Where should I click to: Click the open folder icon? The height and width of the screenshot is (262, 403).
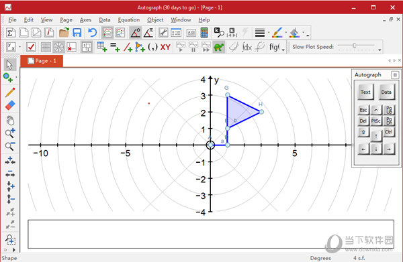[x=64, y=33]
